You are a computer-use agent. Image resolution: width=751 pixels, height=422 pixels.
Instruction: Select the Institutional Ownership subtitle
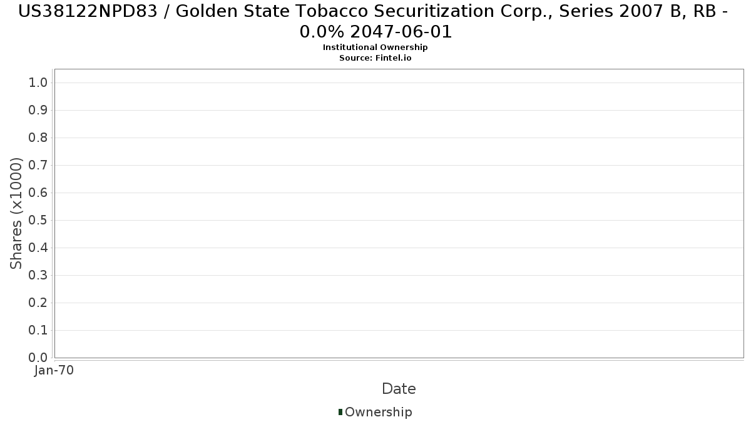point(375,48)
